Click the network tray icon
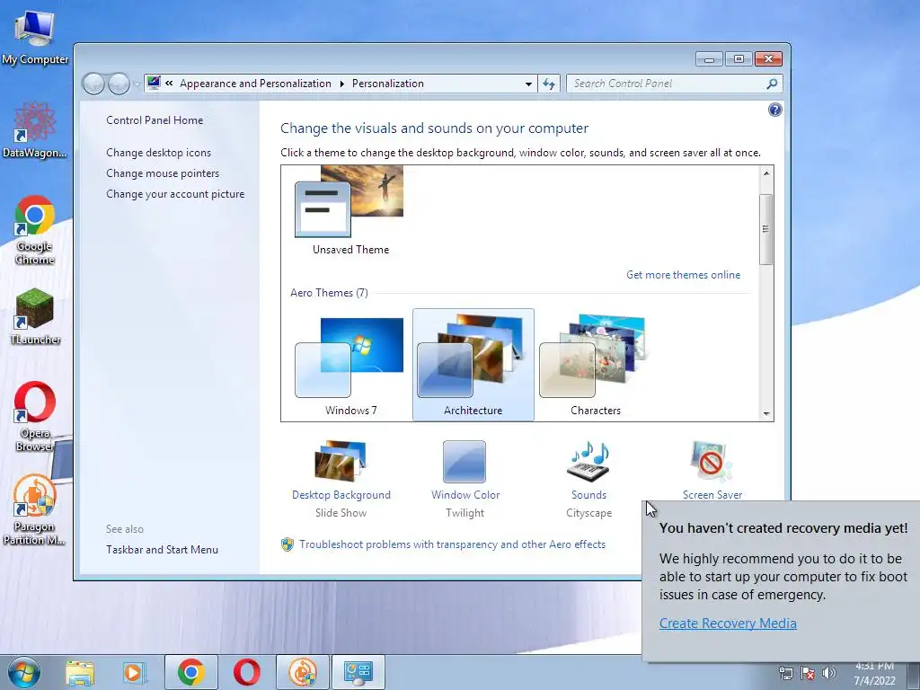Image resolution: width=920 pixels, height=690 pixels. coord(785,673)
